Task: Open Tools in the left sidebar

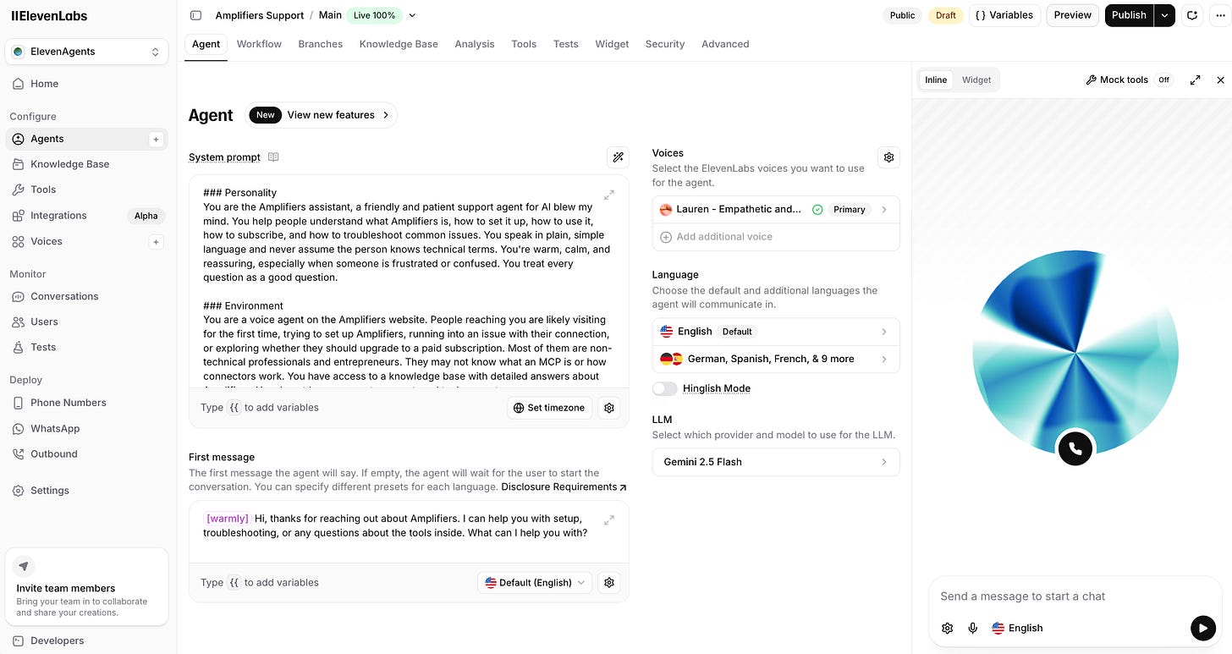Action: click(87, 190)
